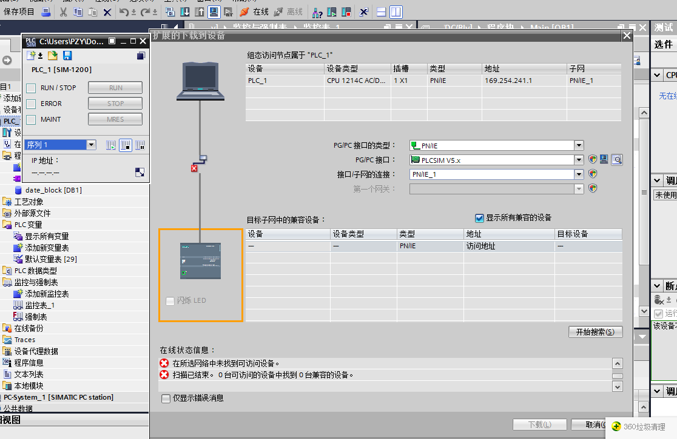Click the Undo arrow icon
Screen dimensions: 677x439
pos(124,12)
